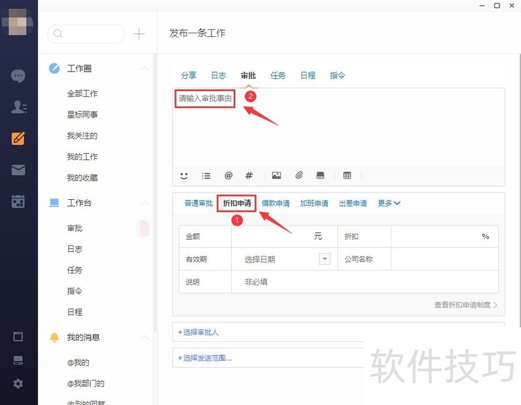Screen dimensions: 521x405
Task: Click the plus icon next to search
Action: click(x=139, y=34)
